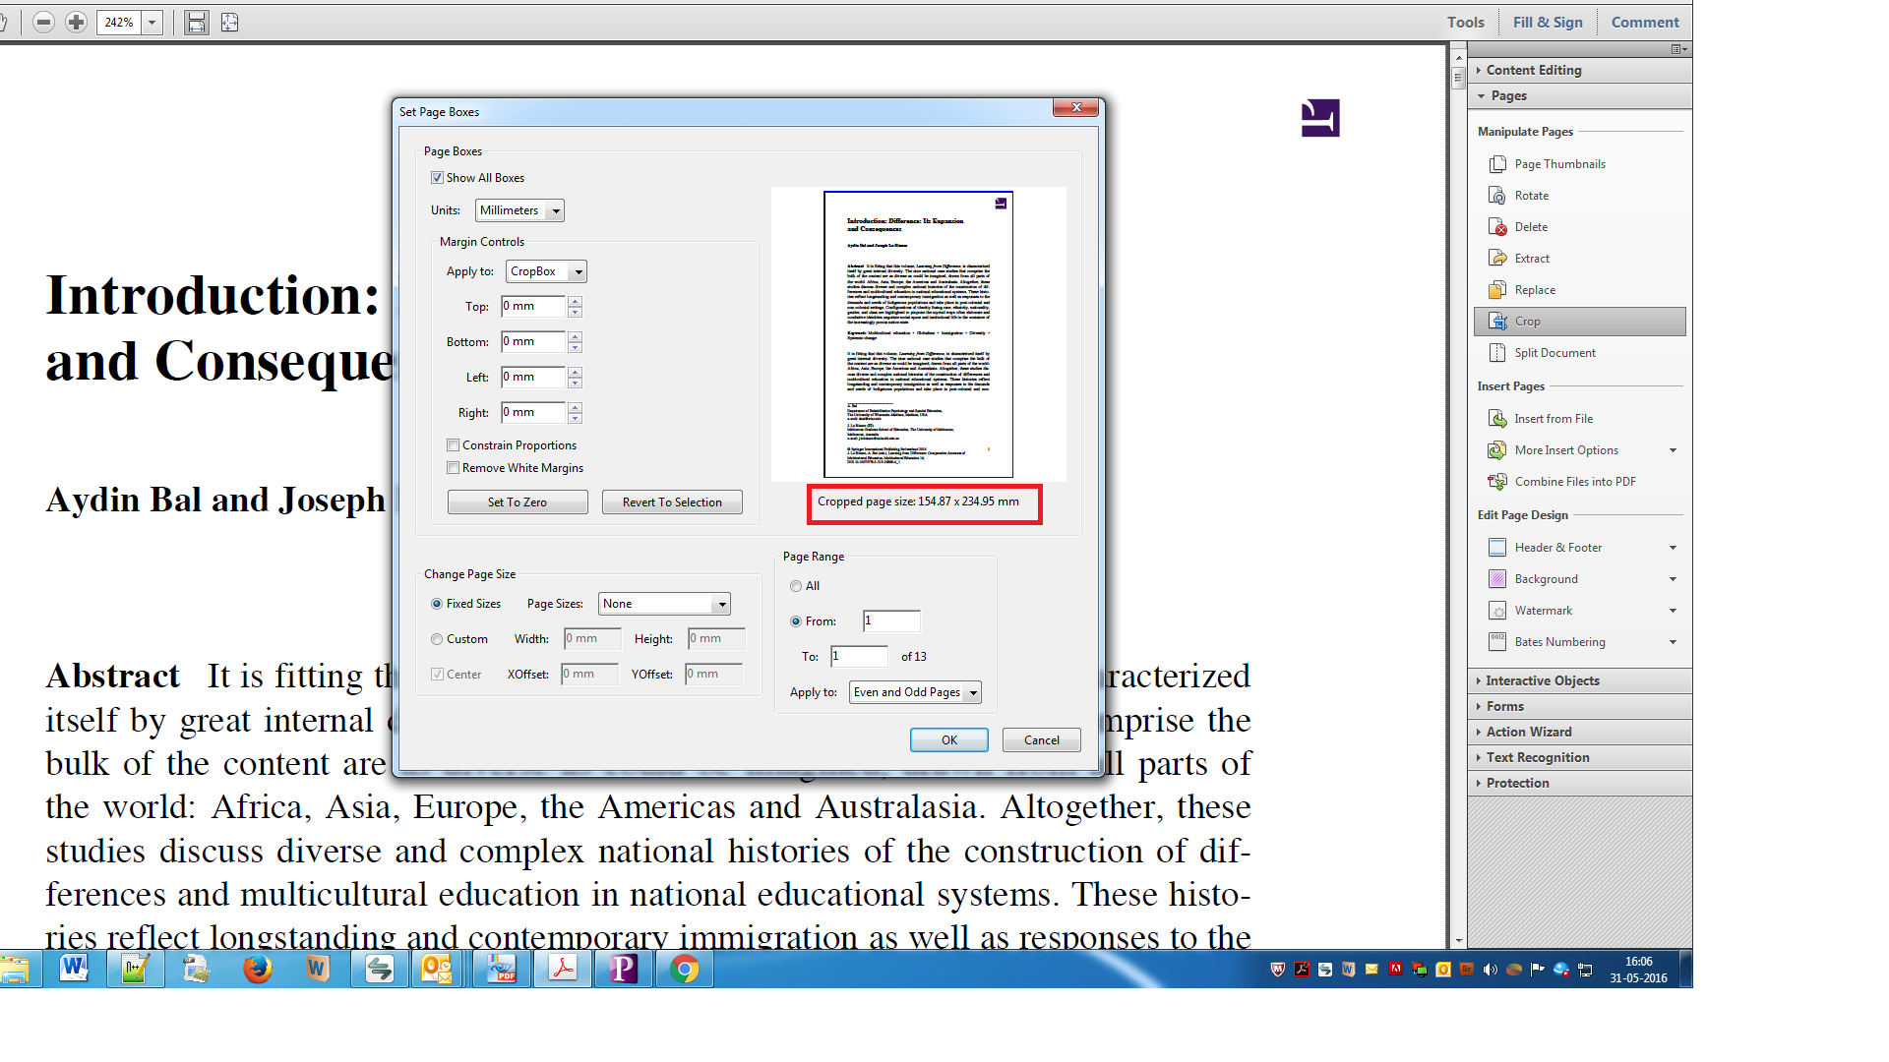1889x1062 pixels.
Task: Toggle the Show All Boxes checkbox
Action: pos(437,178)
